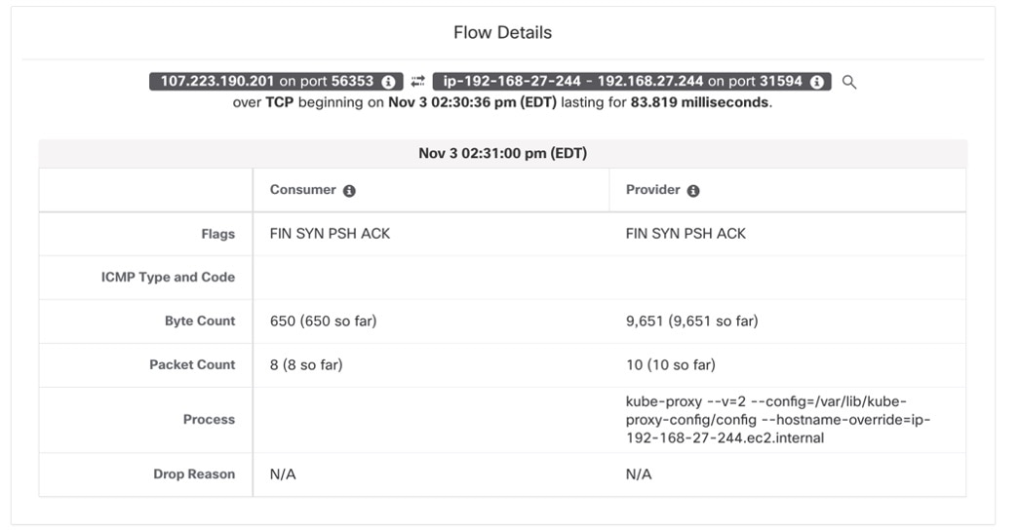Select the ICMP Type and Code row label
1019x530 pixels.
[168, 278]
